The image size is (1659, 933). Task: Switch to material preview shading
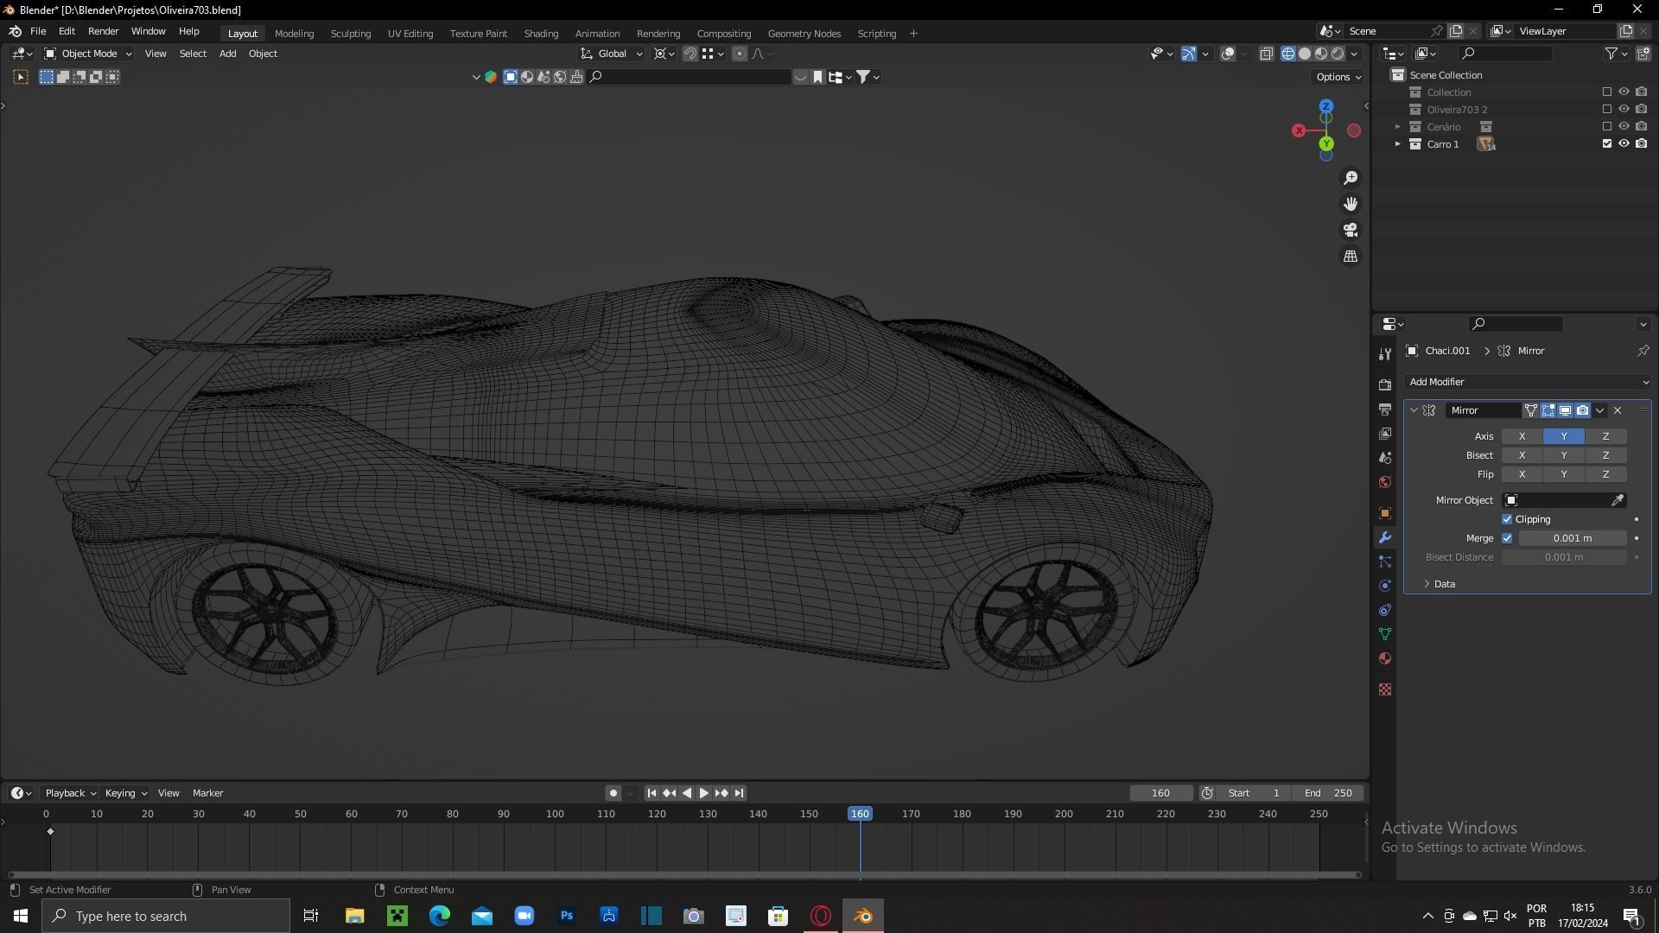1321,54
